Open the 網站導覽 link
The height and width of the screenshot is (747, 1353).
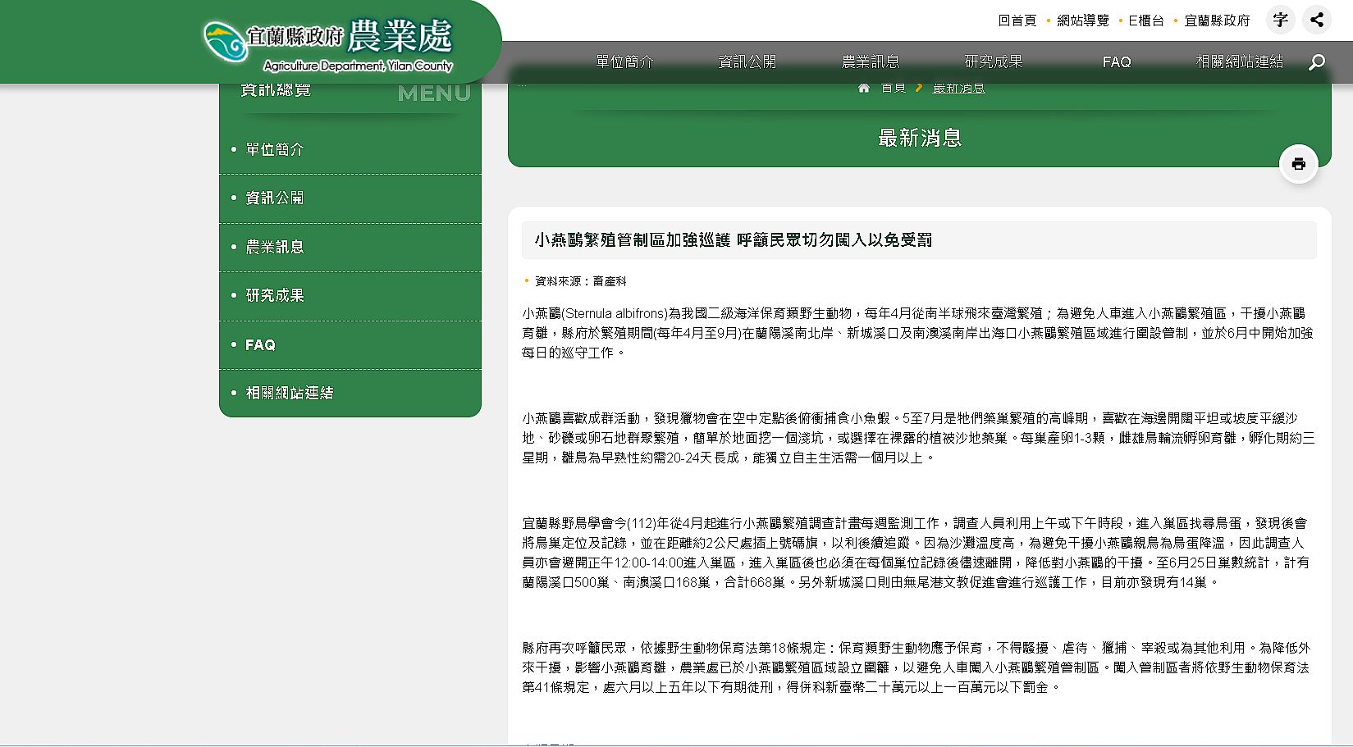click(1082, 20)
